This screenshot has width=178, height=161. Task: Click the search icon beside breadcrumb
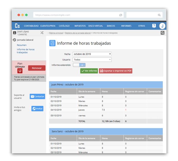click(x=163, y=33)
